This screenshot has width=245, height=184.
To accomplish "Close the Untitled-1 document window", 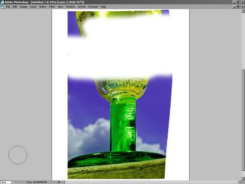I will 243,6.
